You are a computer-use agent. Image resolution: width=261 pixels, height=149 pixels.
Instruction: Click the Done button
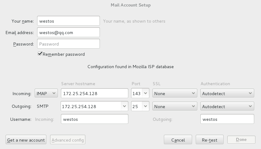coord(241,140)
